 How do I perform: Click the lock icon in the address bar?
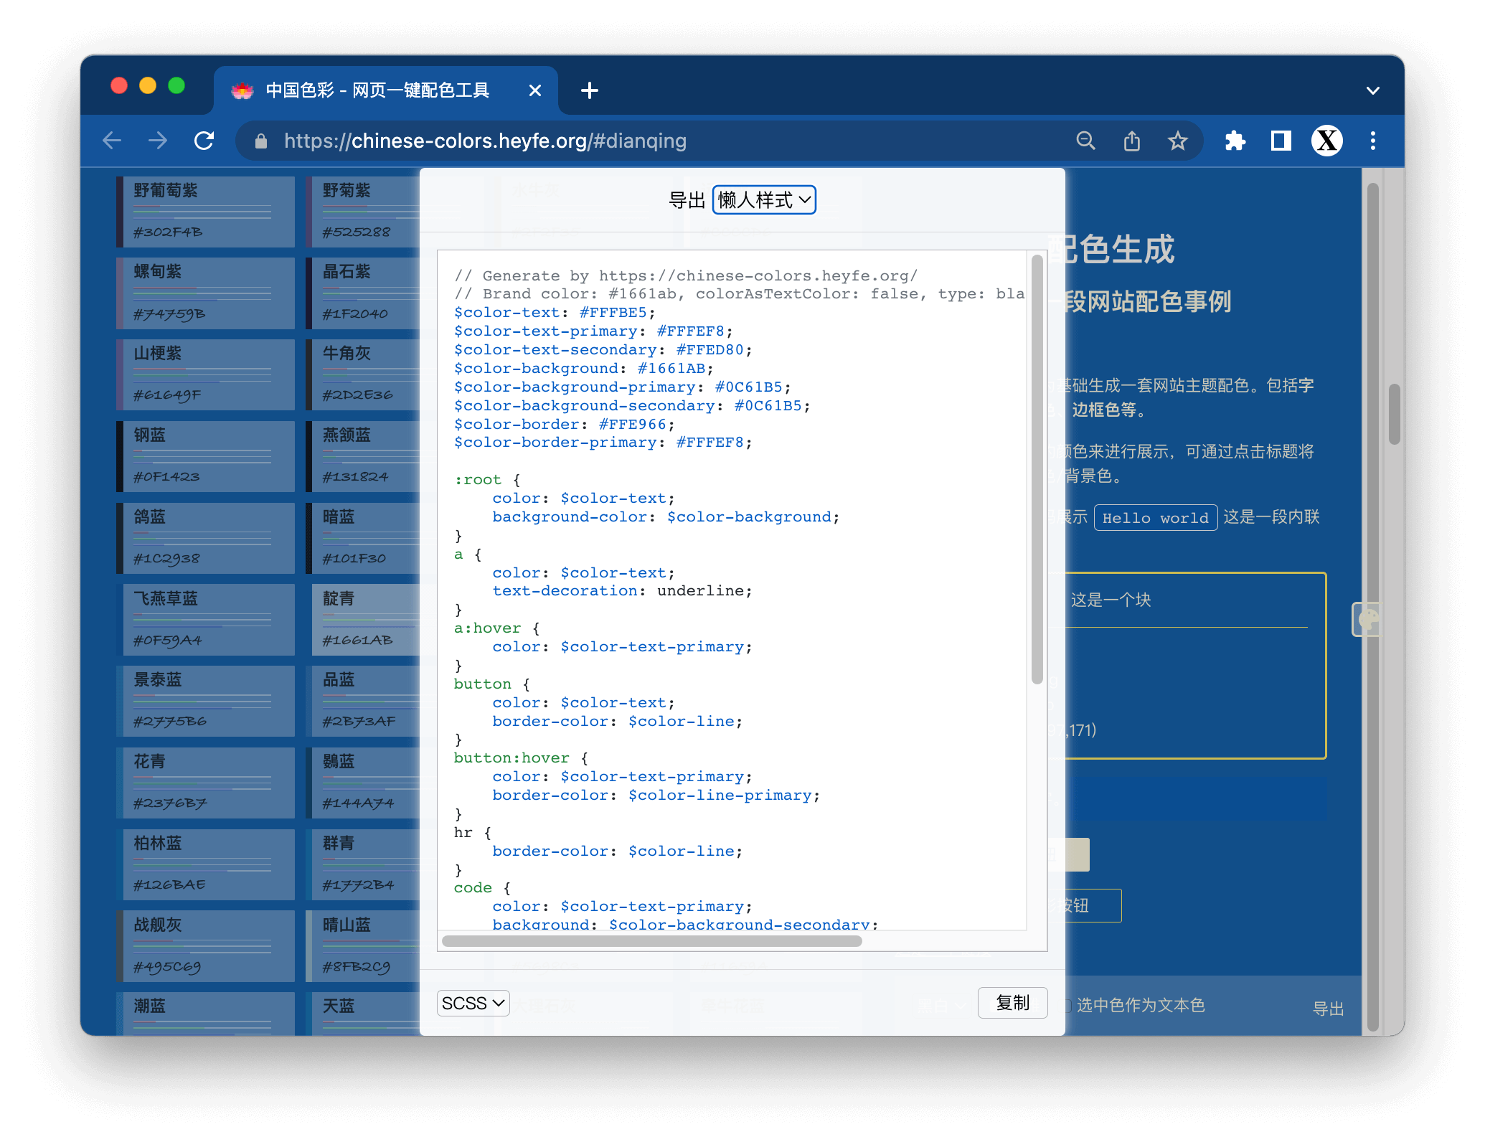261,141
